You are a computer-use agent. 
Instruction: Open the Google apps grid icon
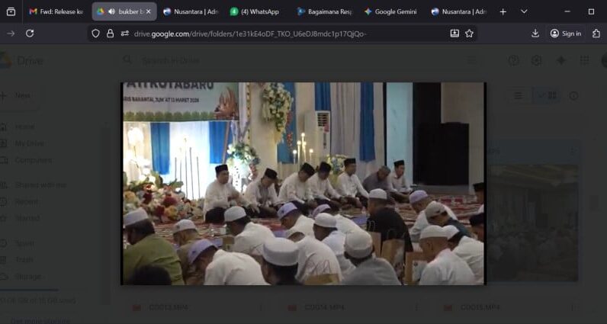coord(584,61)
